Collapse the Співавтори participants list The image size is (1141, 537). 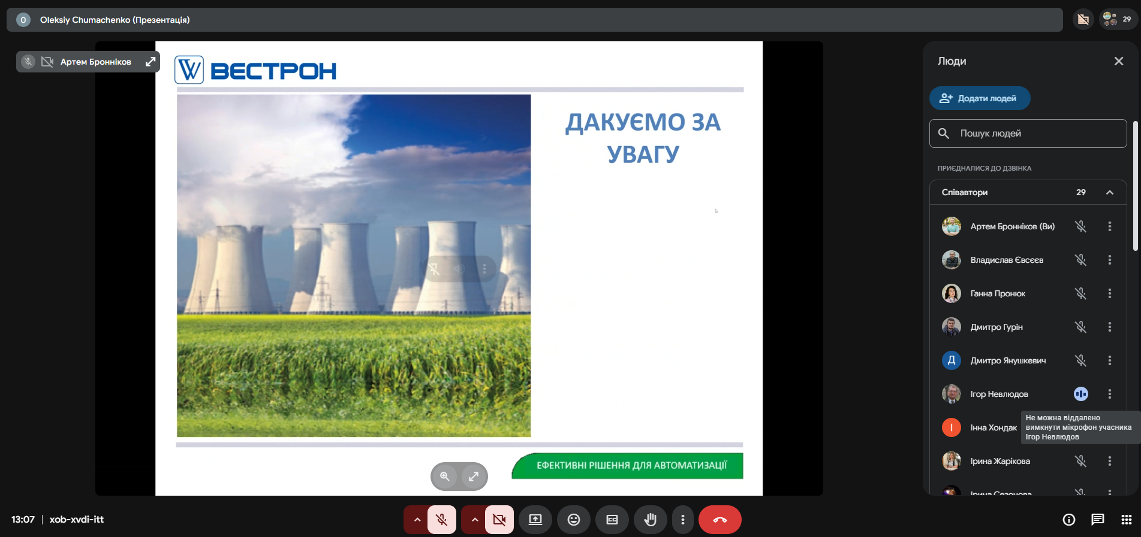click(1109, 192)
